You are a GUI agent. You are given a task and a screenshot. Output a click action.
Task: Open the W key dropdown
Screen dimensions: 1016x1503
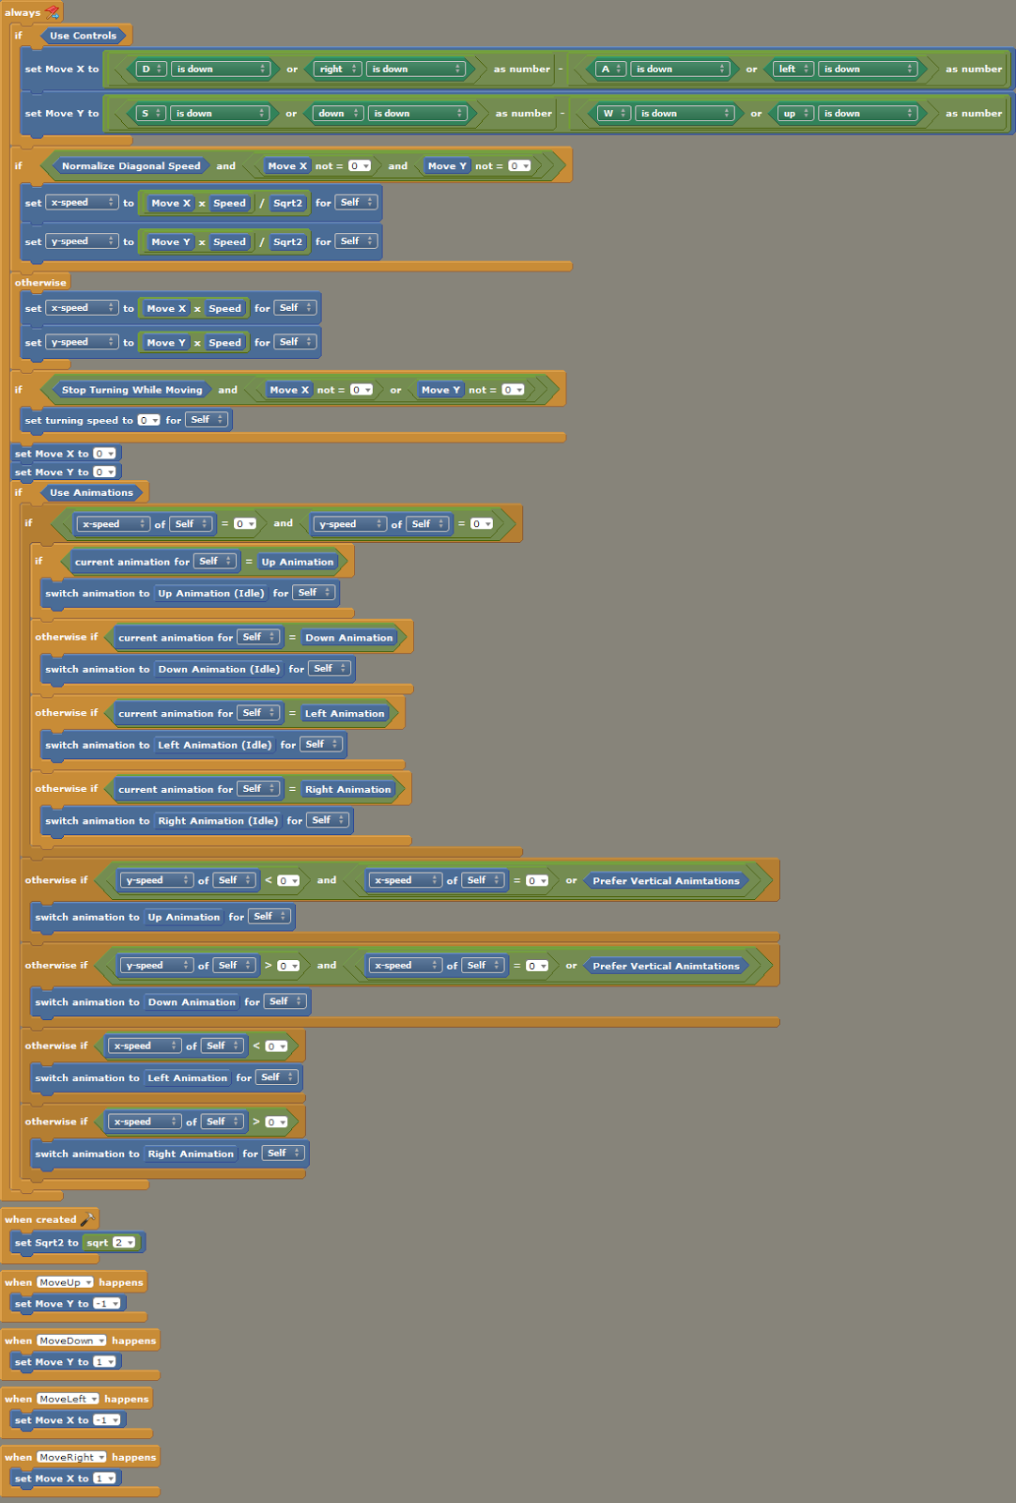[613, 113]
